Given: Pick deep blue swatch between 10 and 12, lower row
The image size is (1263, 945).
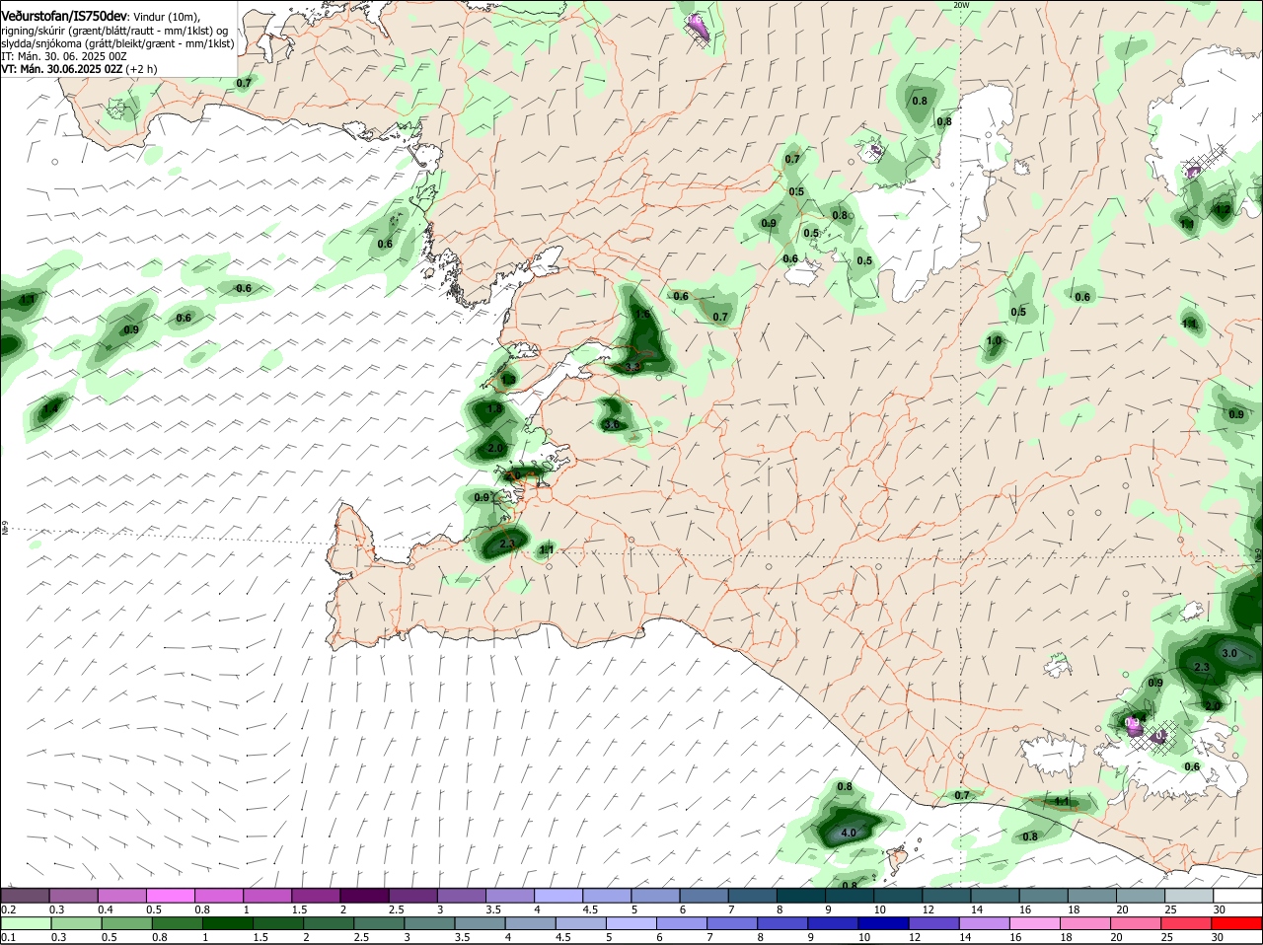Looking at the screenshot, I should tap(884, 923).
